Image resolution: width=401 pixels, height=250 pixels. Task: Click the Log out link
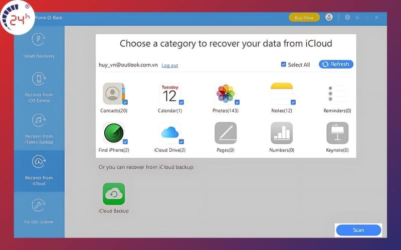170,65
